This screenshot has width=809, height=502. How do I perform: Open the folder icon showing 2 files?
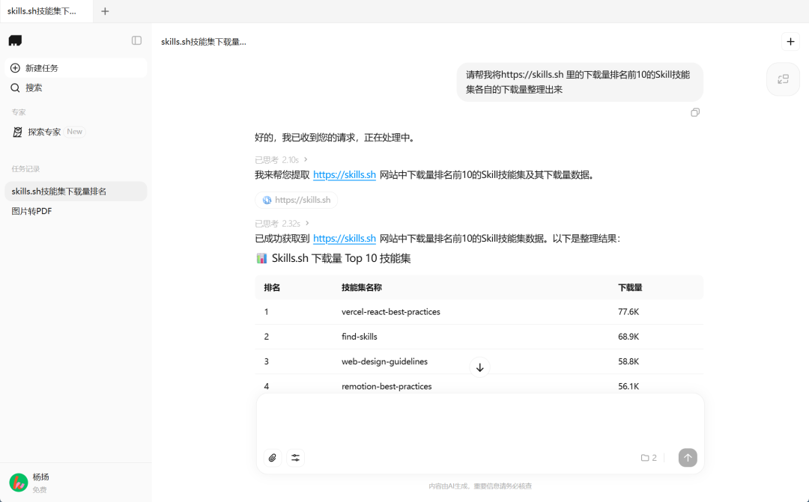(649, 458)
